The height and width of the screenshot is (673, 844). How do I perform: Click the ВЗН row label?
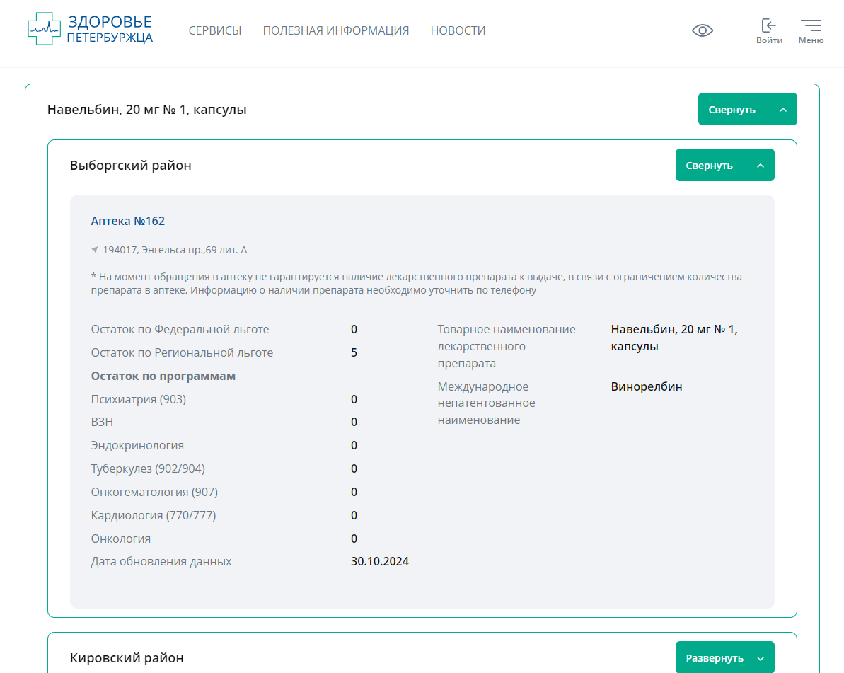click(x=102, y=422)
